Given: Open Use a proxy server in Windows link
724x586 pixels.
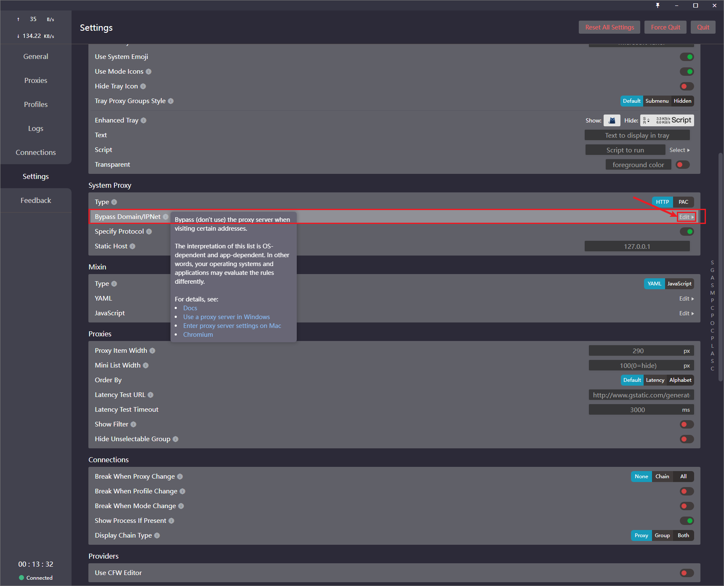Looking at the screenshot, I should [226, 317].
